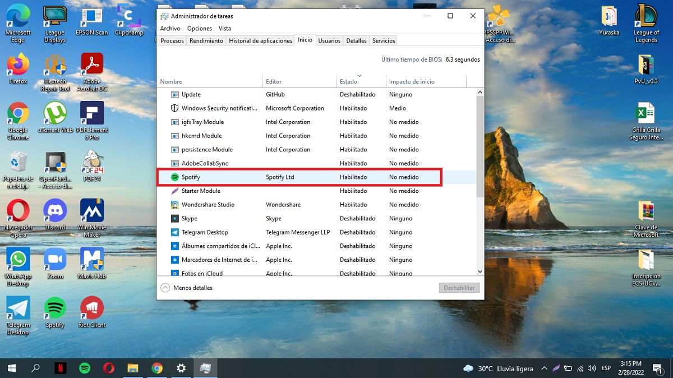Switch to the Detalles tab
Image resolution: width=673 pixels, height=378 pixels.
pyautogui.click(x=356, y=40)
